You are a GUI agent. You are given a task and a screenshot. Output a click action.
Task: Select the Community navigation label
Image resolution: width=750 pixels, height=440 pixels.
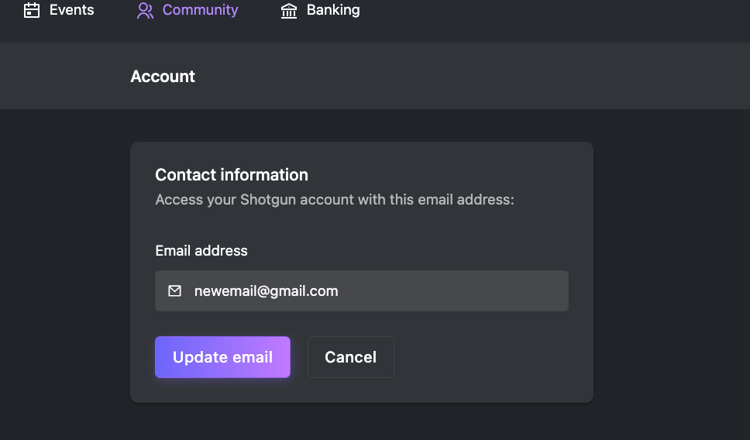coord(200,10)
